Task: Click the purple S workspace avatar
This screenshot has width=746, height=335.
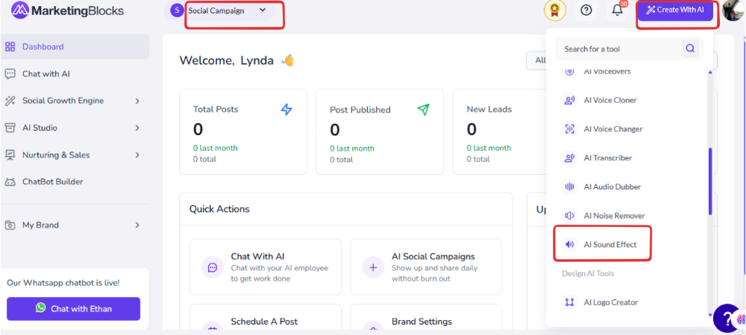Action: [x=177, y=10]
